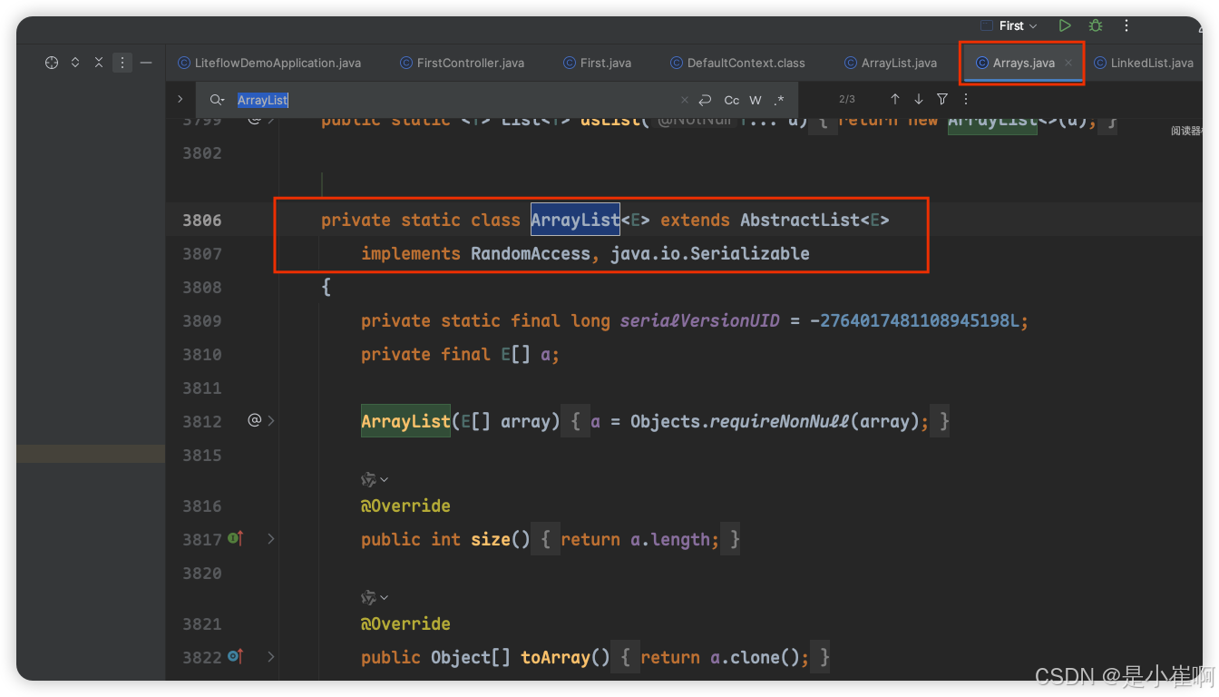Click the toArray method name
1219x697 pixels.
(x=555, y=657)
